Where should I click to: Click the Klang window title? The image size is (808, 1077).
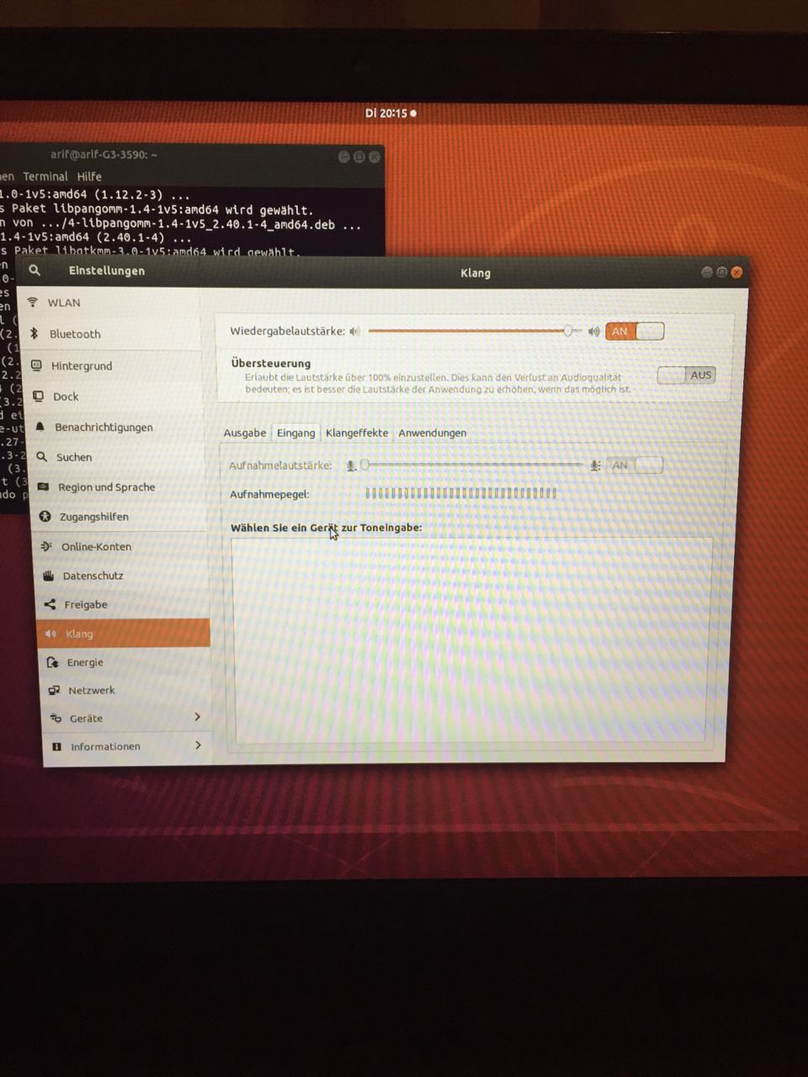(476, 273)
